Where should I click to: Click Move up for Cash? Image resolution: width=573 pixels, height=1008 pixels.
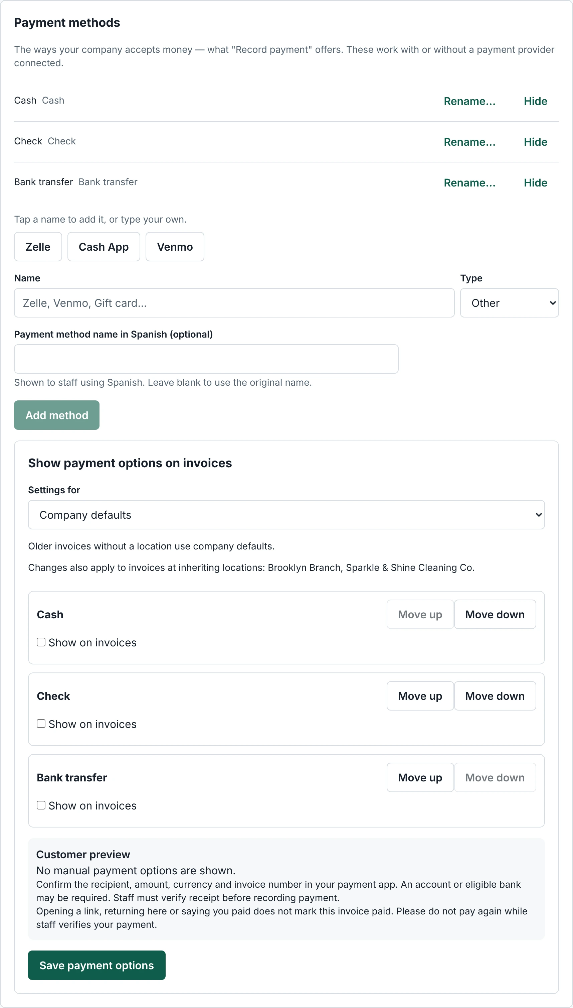coord(420,615)
